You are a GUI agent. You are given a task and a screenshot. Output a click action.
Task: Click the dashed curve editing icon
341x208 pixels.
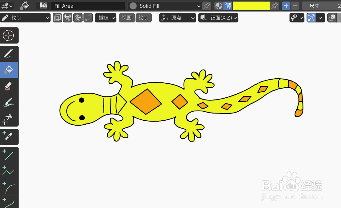point(88,18)
